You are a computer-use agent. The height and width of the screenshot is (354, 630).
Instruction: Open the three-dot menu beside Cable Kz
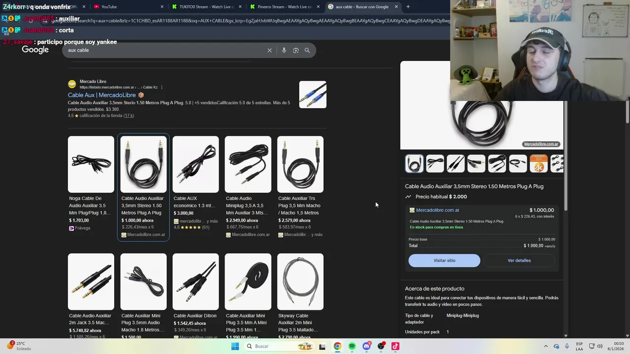[x=161, y=88]
